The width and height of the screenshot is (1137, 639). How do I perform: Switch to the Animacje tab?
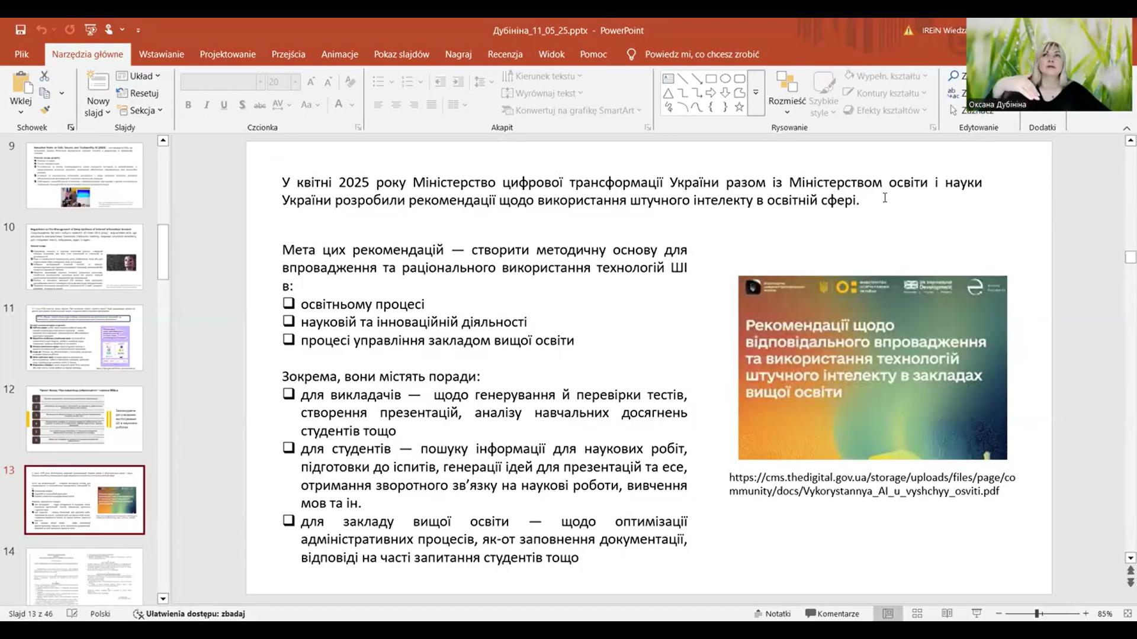point(339,54)
